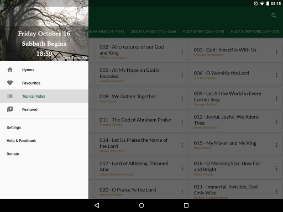The width and height of the screenshot is (283, 212).
Task: Open overflow menu for hymn 002
Action: 182,52
